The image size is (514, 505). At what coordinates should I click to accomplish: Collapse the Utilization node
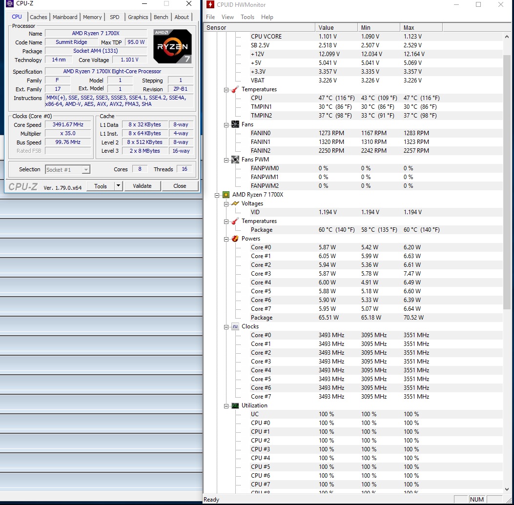point(226,406)
